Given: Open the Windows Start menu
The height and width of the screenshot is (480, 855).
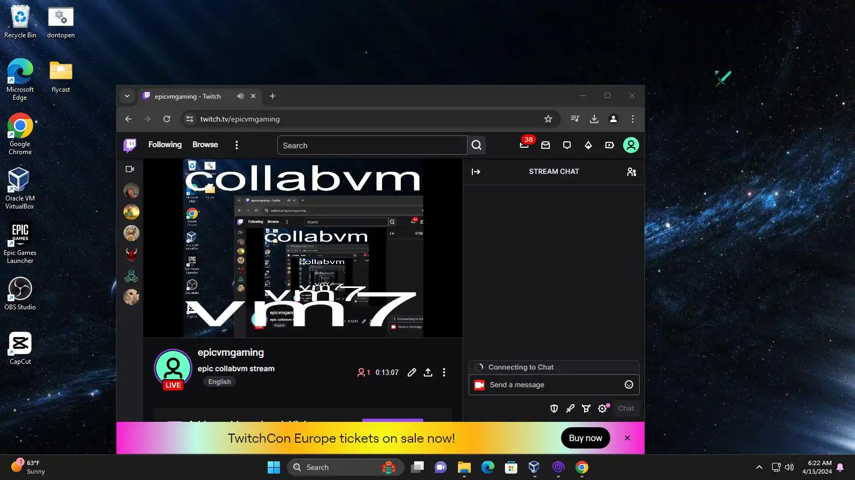Looking at the screenshot, I should pos(274,467).
